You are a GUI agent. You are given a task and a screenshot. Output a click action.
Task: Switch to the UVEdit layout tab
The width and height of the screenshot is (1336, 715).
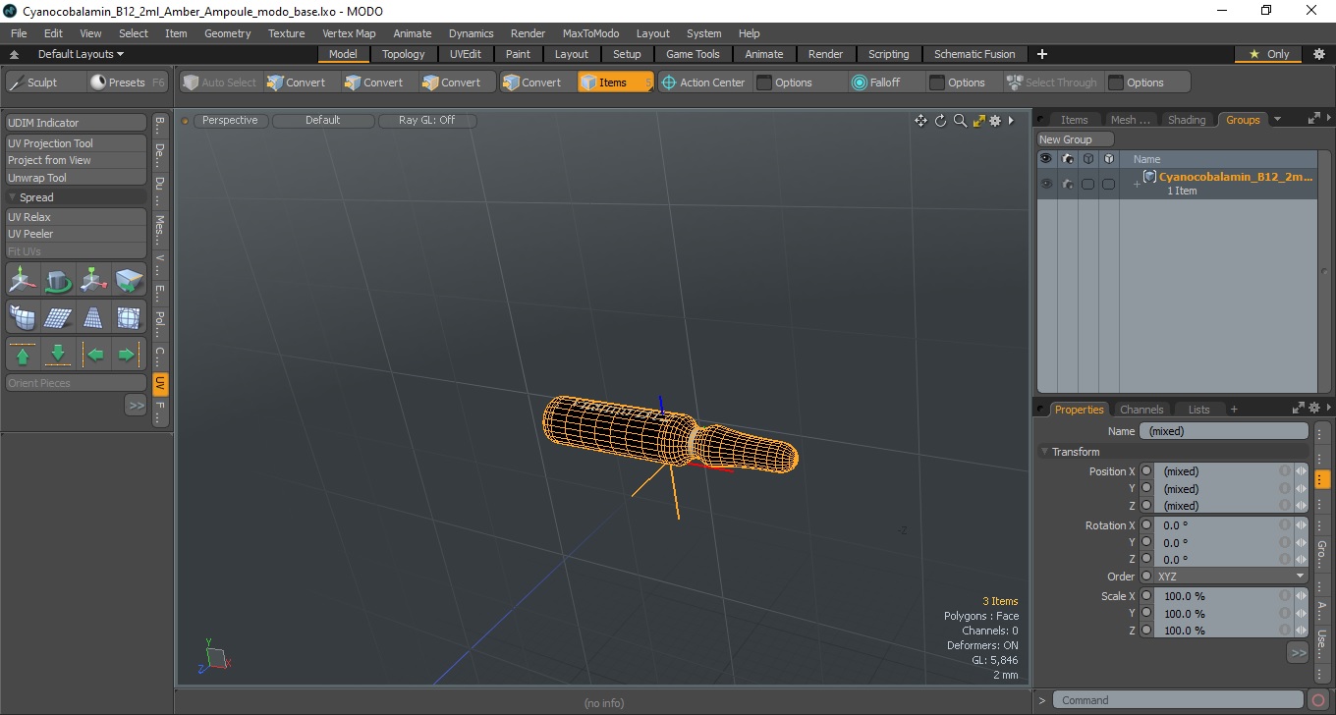[x=466, y=54]
